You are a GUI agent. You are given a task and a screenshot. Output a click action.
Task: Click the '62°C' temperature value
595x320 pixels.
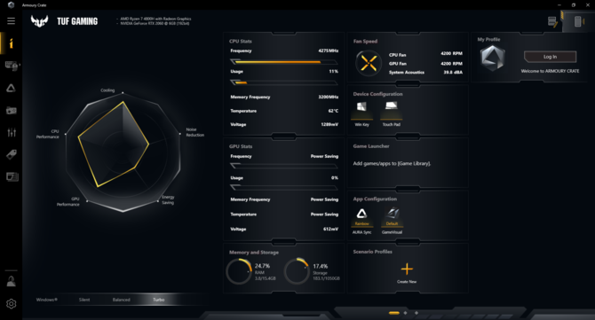[333, 111]
